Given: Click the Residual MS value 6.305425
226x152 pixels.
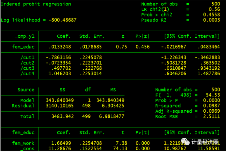Looking at the screenshot, I should (x=113, y=106).
